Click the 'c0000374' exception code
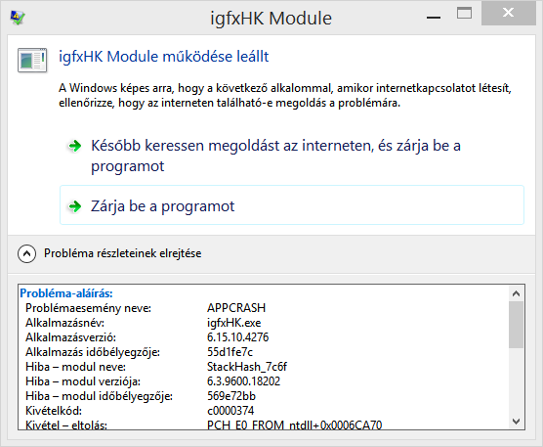The width and height of the screenshot is (543, 447). click(x=230, y=411)
